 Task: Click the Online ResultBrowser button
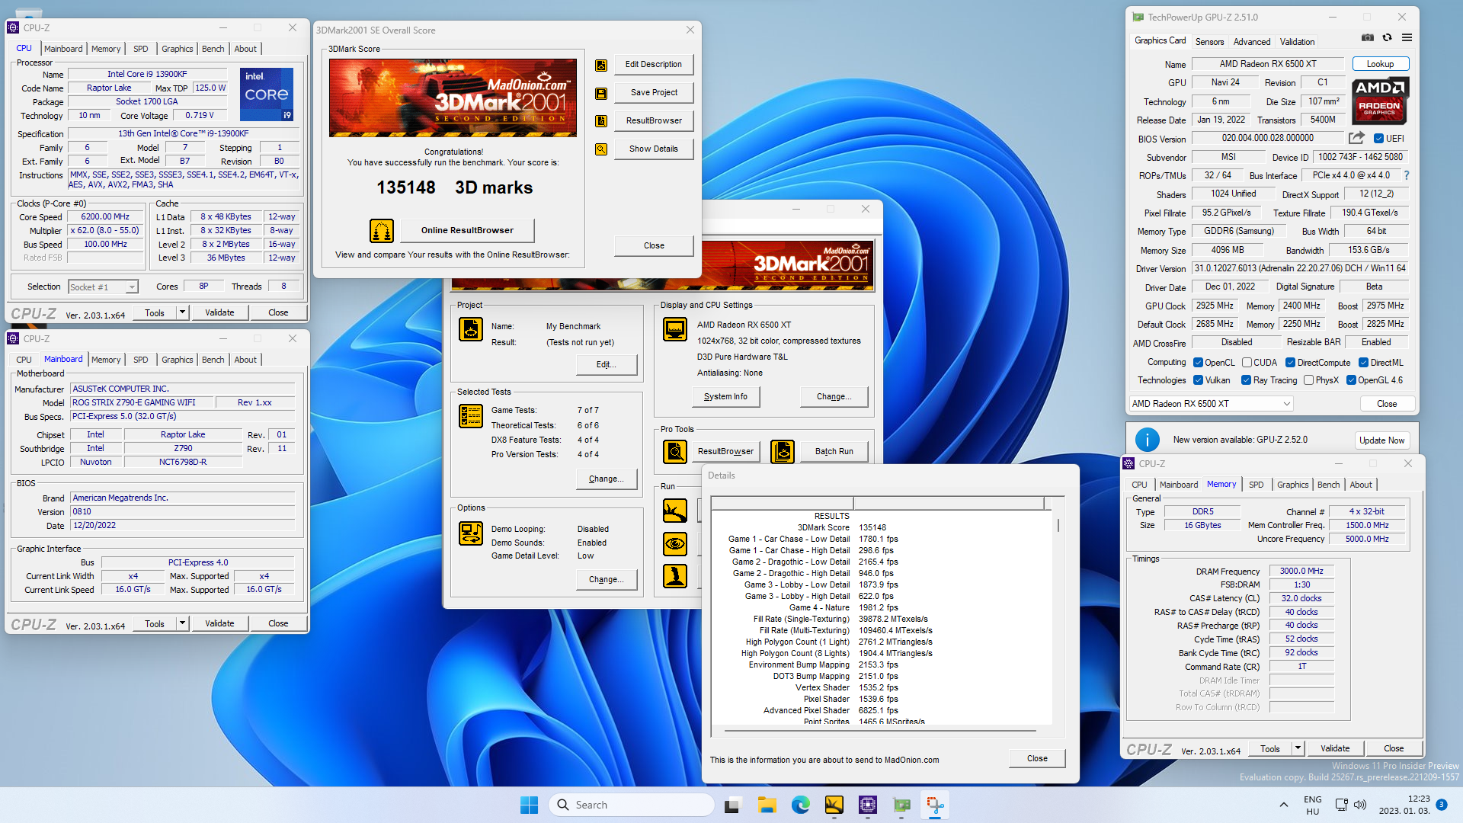467,230
